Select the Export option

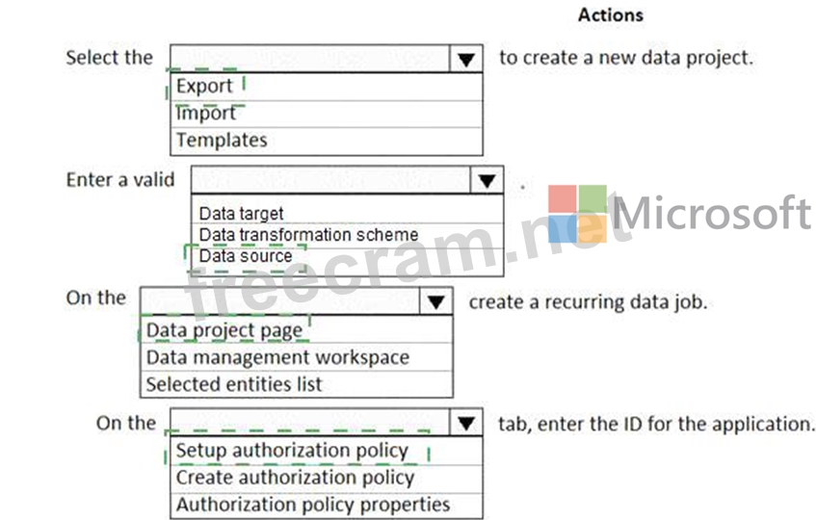204,87
